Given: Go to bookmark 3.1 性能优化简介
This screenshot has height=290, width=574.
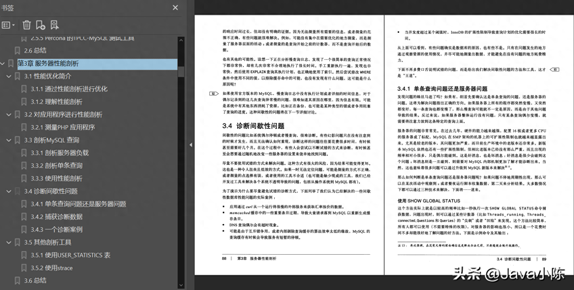Looking at the screenshot, I should tap(48, 76).
